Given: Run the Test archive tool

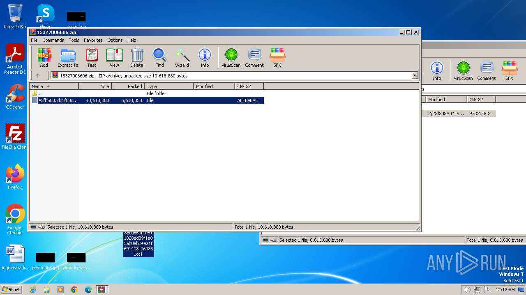Looking at the screenshot, I should (x=92, y=57).
